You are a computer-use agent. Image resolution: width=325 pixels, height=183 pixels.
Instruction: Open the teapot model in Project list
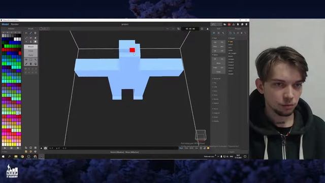coord(231,74)
